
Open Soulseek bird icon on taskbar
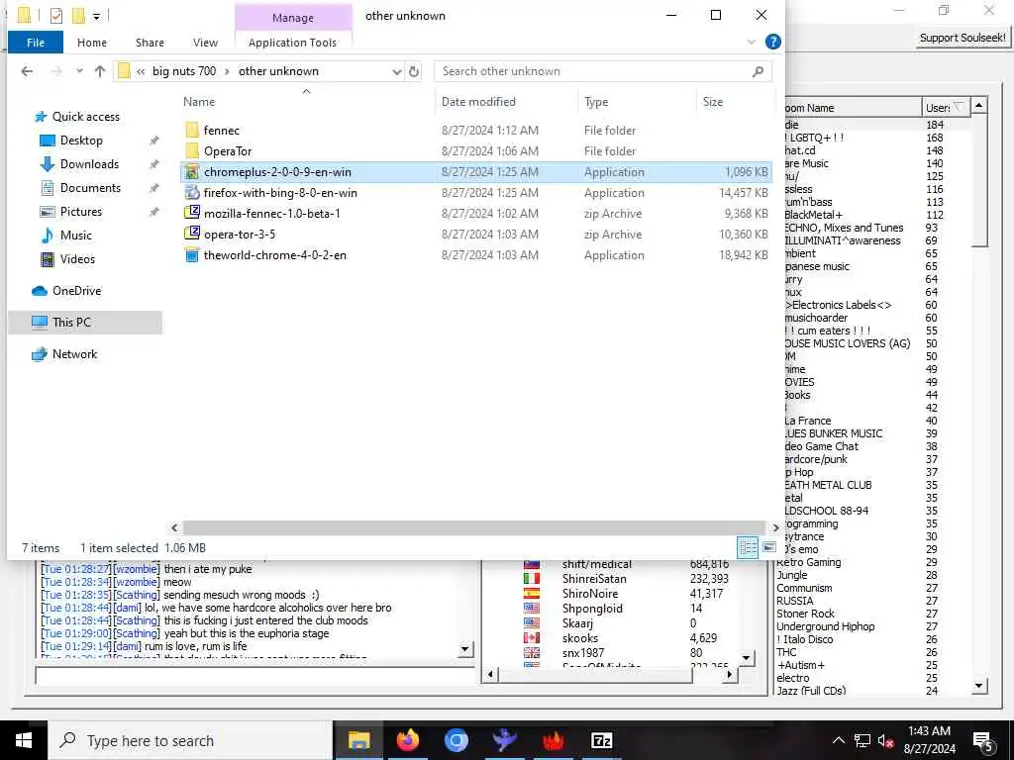point(504,740)
